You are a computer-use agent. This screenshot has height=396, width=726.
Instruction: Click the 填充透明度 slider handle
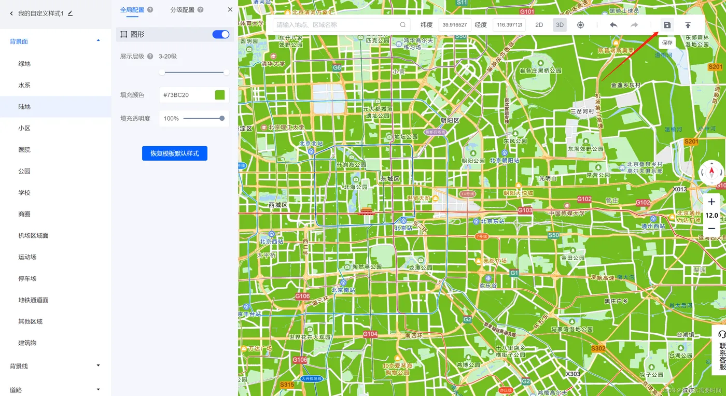(222, 119)
